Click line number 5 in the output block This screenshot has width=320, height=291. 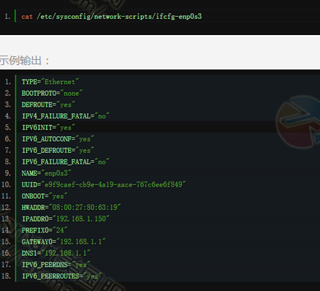pos(8,127)
